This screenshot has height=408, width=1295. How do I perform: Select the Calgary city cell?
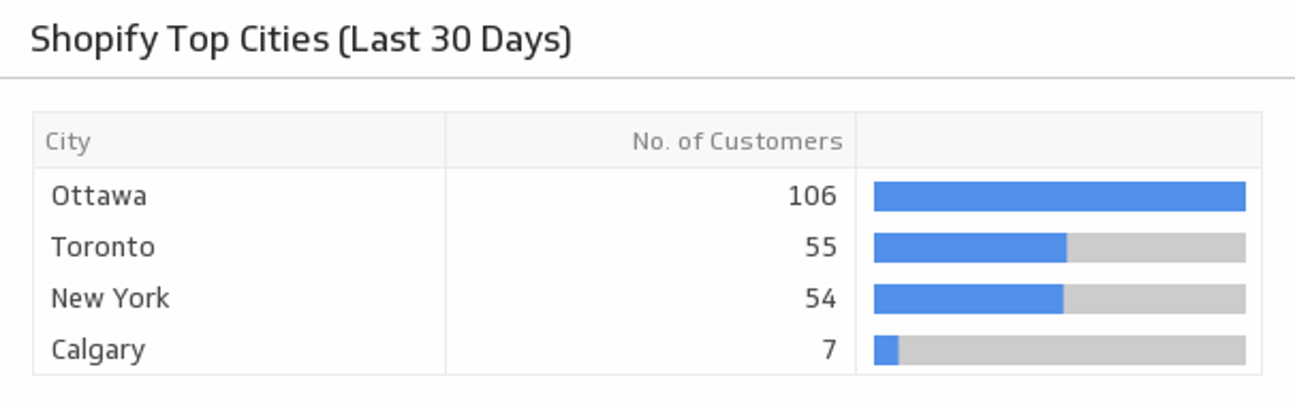click(x=98, y=350)
